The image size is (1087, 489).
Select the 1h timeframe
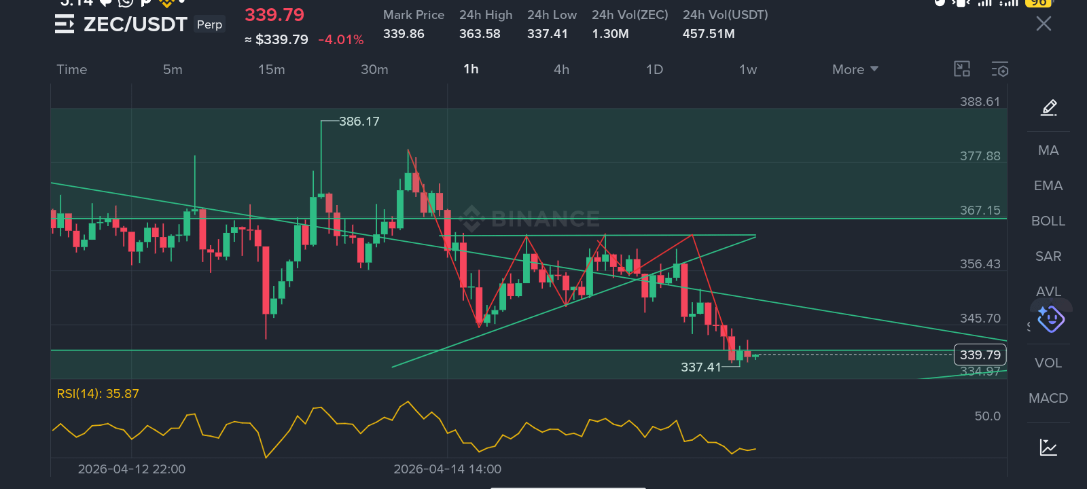471,69
